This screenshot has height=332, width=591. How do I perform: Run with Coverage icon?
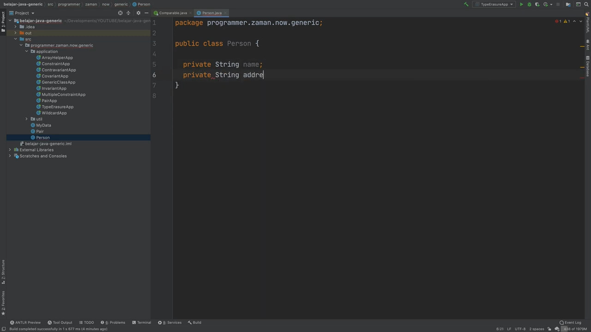[537, 4]
